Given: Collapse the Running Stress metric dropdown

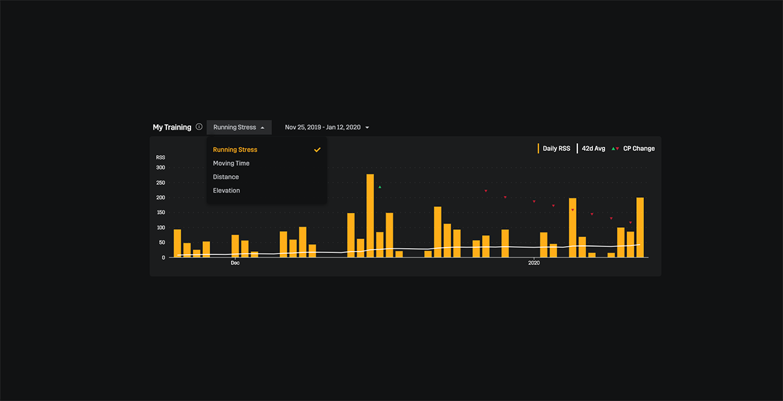Looking at the screenshot, I should click(239, 128).
